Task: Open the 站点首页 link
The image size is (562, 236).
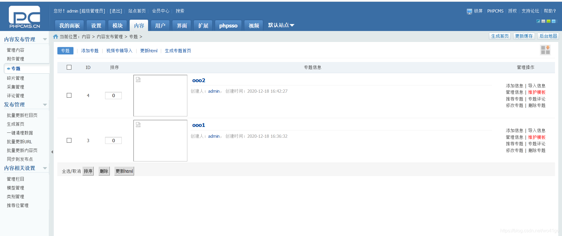Action: 137,11
